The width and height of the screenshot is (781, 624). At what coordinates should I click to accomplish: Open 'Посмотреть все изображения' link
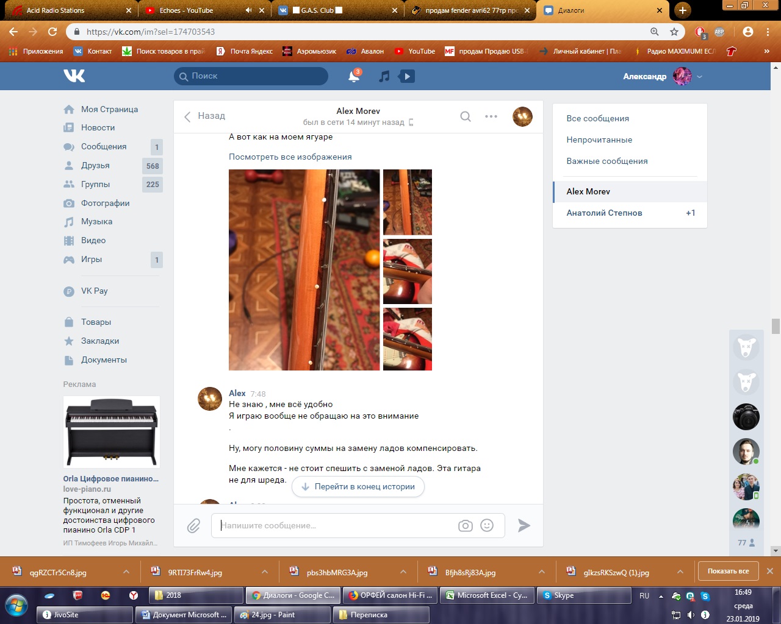point(290,157)
